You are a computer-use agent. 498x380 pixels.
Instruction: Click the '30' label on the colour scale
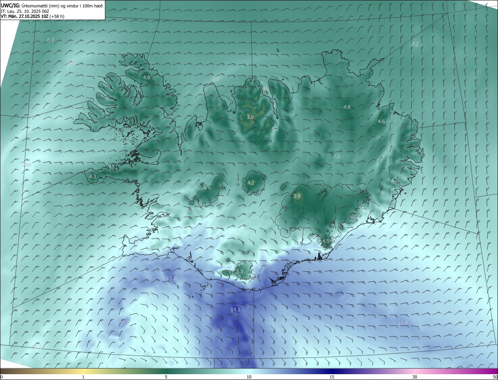click(x=415, y=377)
